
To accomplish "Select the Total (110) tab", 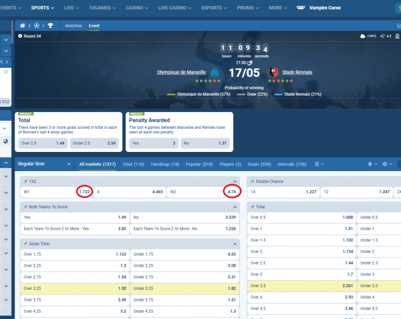I will coord(133,164).
